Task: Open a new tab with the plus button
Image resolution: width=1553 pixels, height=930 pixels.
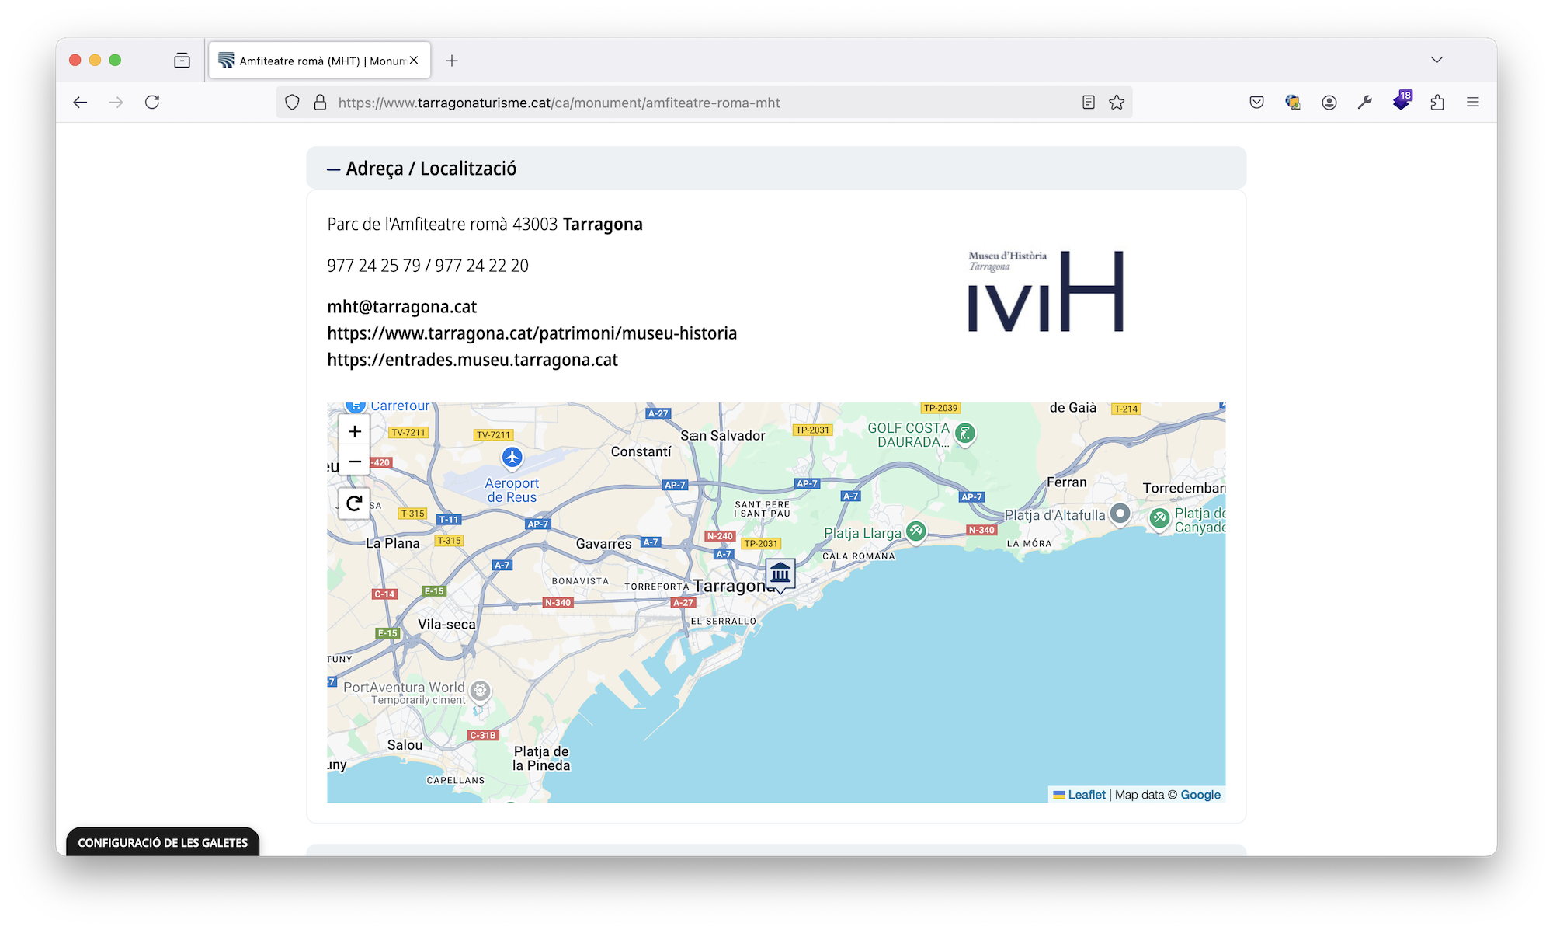Action: point(452,61)
